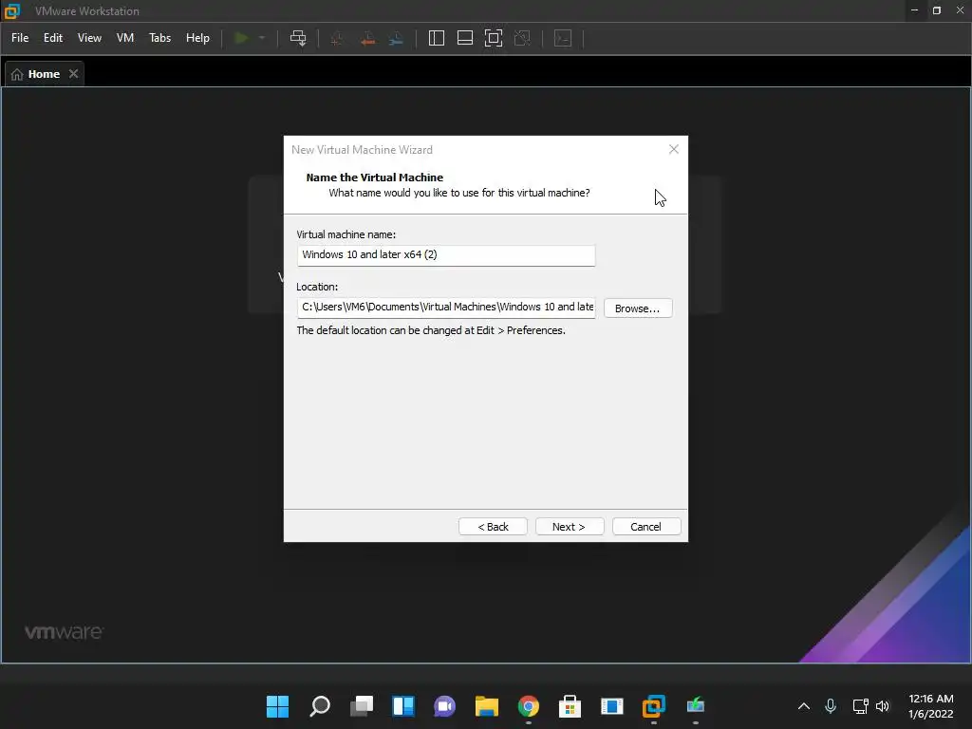Open the Edit menu
This screenshot has width=972, height=729.
click(53, 38)
